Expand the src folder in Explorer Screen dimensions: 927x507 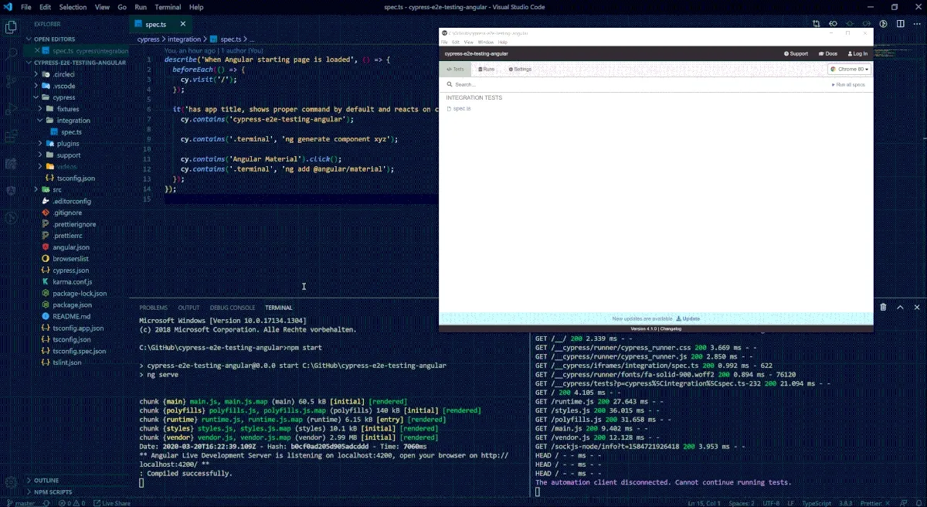(56, 189)
